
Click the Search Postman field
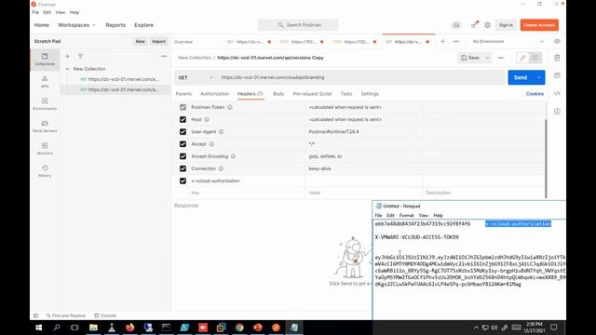[298, 25]
